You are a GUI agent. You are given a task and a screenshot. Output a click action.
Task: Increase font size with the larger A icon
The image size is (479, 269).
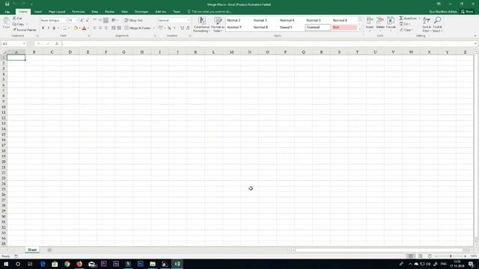(82, 20)
